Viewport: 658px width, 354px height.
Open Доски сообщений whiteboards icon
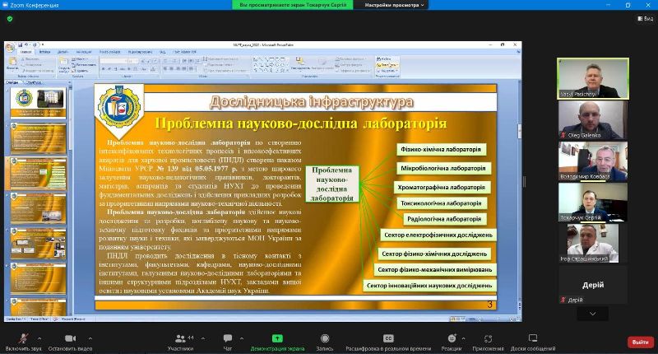[x=533, y=338]
